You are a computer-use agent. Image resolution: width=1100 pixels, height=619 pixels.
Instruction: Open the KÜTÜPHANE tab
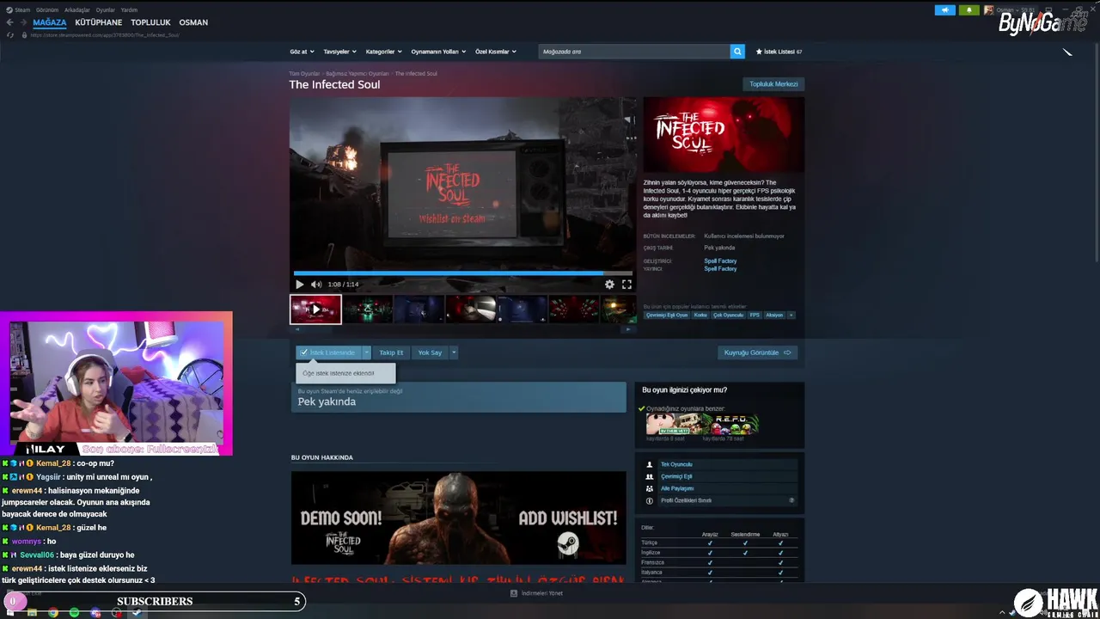pos(99,22)
